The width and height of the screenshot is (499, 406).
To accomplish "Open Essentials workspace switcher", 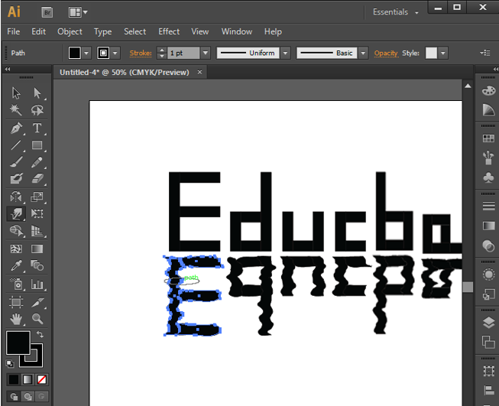I will (x=395, y=12).
